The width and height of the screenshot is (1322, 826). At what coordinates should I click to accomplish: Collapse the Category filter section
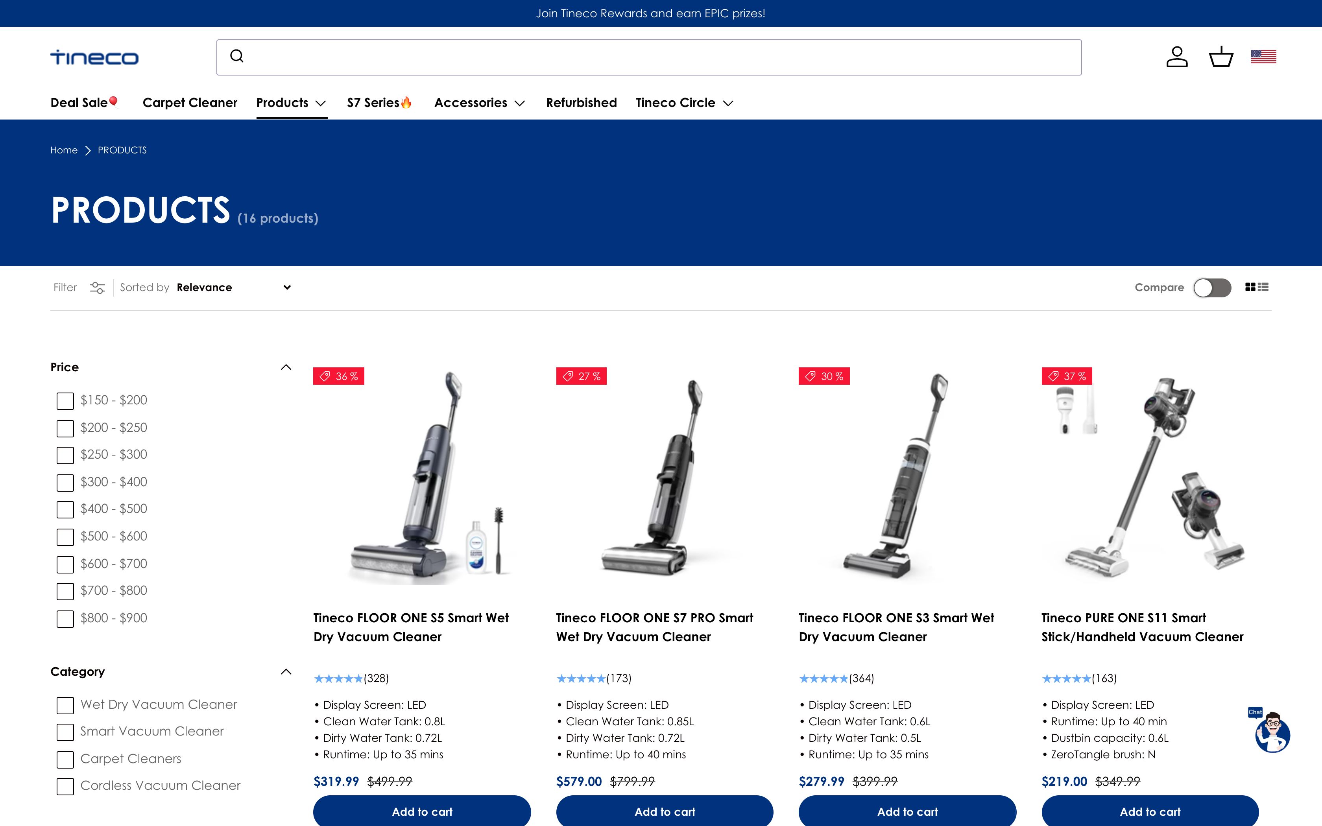click(x=286, y=671)
